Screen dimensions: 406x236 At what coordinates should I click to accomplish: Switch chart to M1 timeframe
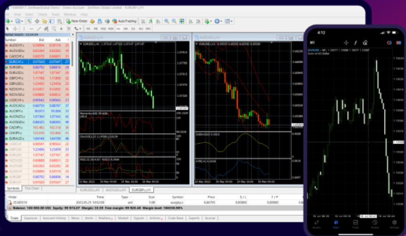88,29
